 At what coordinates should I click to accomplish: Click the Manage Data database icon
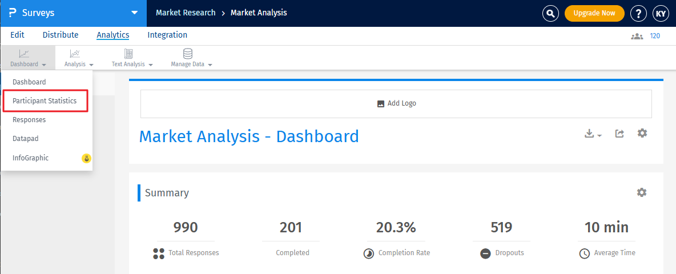click(x=187, y=54)
